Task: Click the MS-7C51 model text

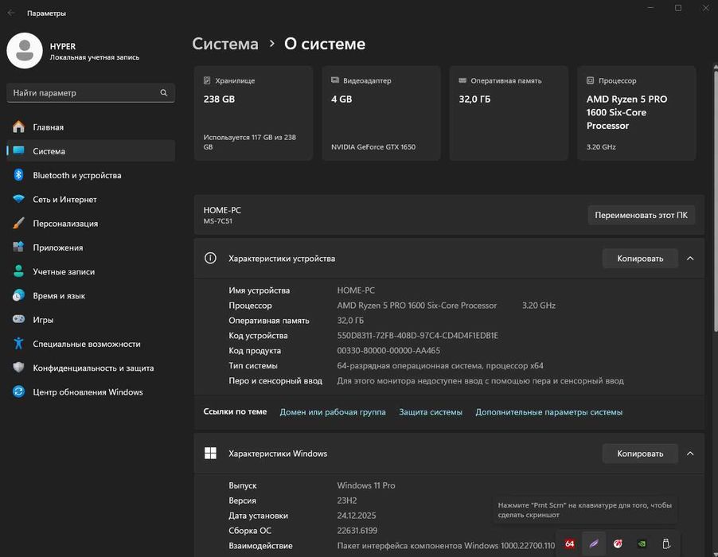Action: click(x=217, y=220)
